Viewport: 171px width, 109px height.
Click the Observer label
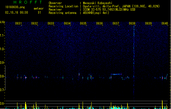(55, 3)
